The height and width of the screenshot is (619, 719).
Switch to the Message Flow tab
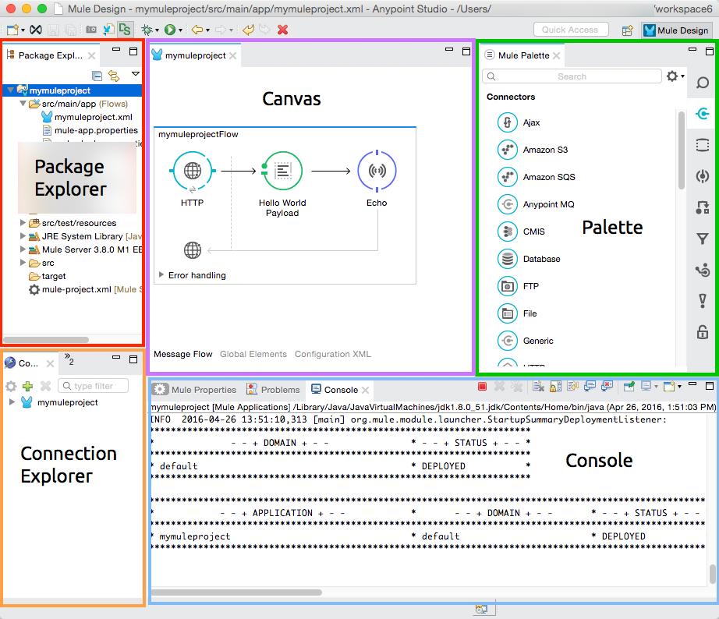[x=183, y=354]
